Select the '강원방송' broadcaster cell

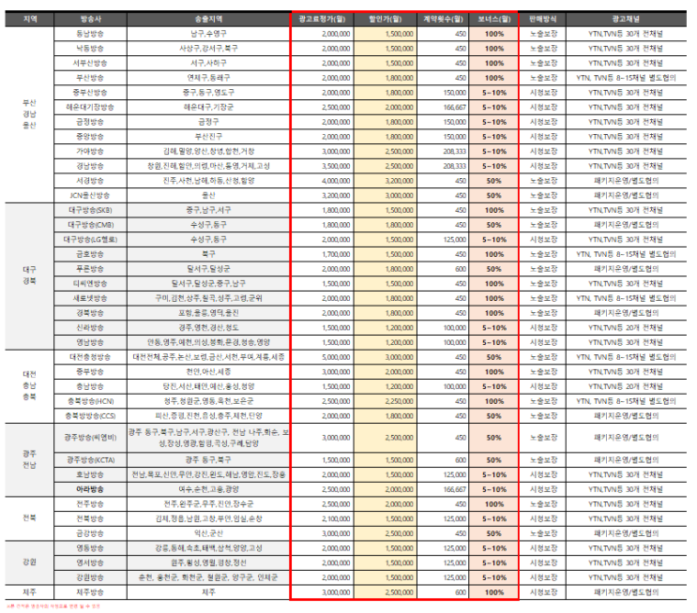click(x=90, y=577)
